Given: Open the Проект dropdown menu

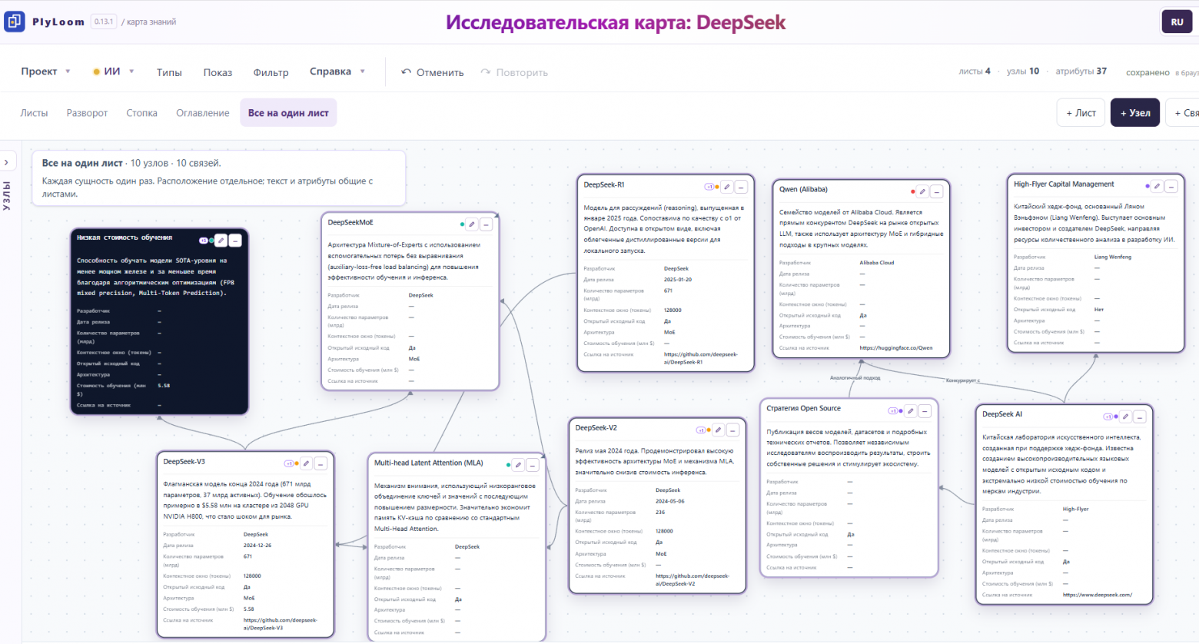Looking at the screenshot, I should point(46,71).
